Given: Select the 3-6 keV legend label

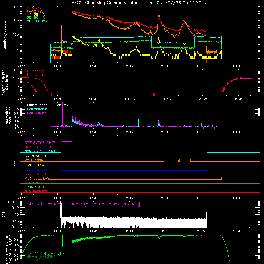Looking at the screenshot, I should tap(34, 8).
